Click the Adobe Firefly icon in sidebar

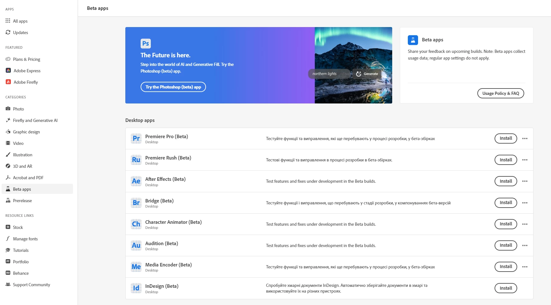click(x=8, y=82)
